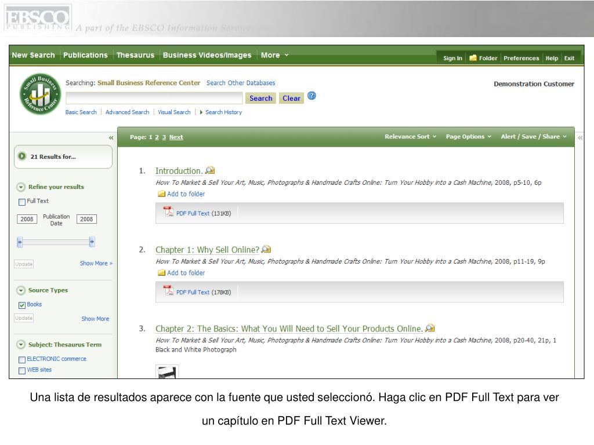Switch to Visual Search
The height and width of the screenshot is (445, 594).
click(x=174, y=112)
